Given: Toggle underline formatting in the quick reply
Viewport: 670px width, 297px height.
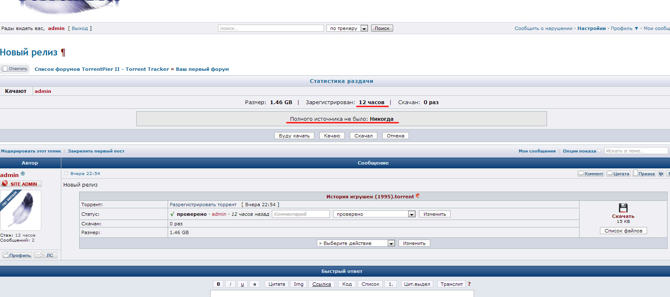Looking at the screenshot, I should (x=242, y=284).
